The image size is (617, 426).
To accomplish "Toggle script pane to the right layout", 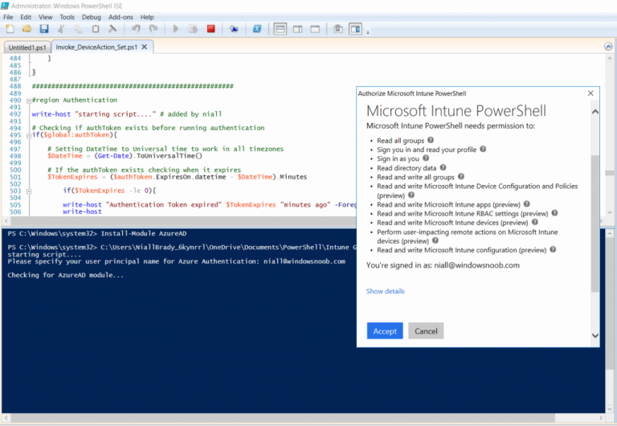I will click(x=297, y=29).
